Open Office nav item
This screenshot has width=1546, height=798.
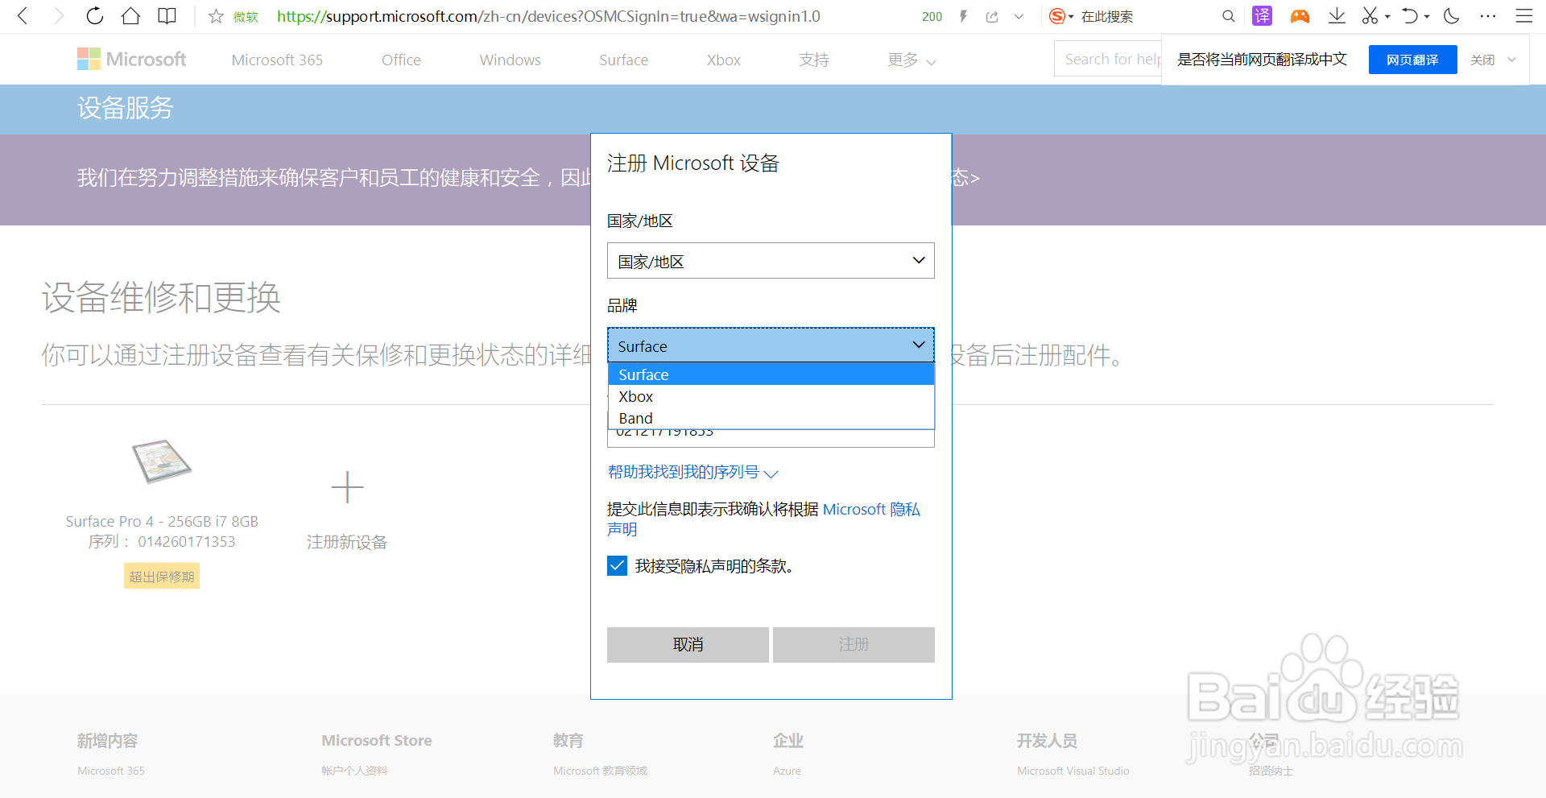[401, 60]
